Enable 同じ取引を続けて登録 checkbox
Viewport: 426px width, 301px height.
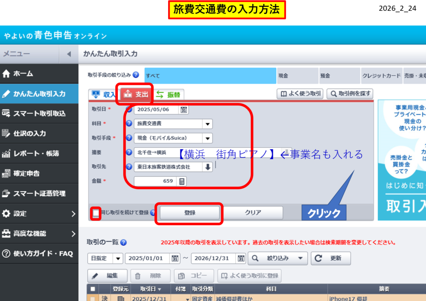coord(96,213)
